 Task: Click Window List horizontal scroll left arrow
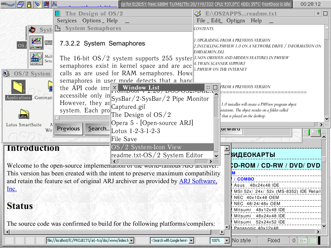114,161
